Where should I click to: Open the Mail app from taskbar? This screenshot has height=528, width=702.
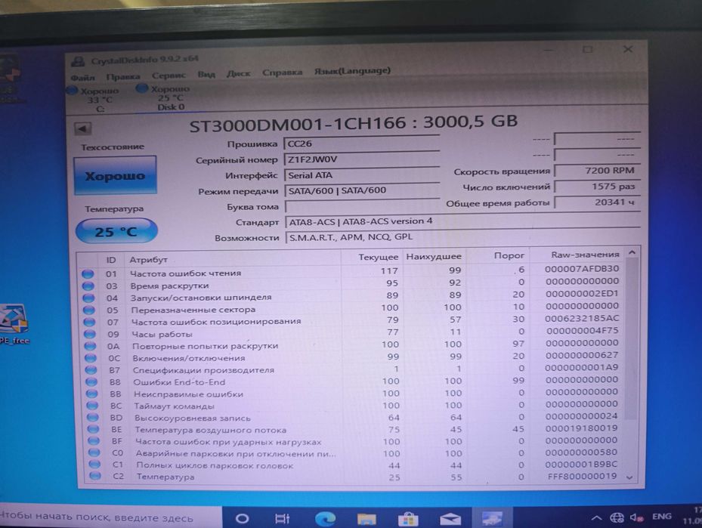[x=450, y=519]
